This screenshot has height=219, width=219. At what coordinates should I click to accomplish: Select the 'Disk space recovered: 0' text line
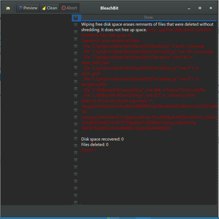tap(102, 139)
